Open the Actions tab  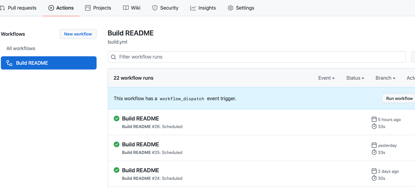(x=61, y=8)
